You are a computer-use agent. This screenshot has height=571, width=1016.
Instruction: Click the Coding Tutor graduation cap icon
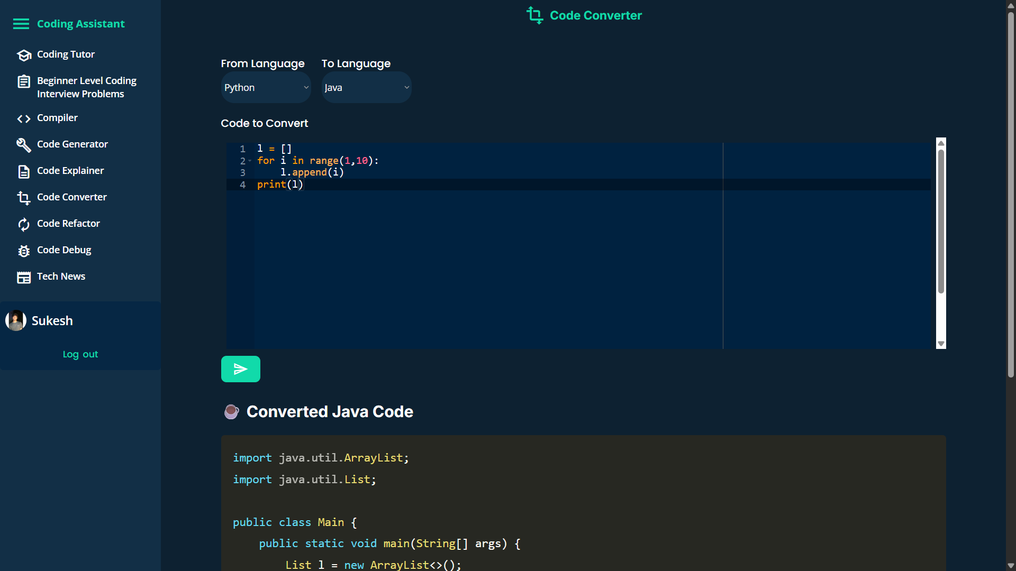24,55
